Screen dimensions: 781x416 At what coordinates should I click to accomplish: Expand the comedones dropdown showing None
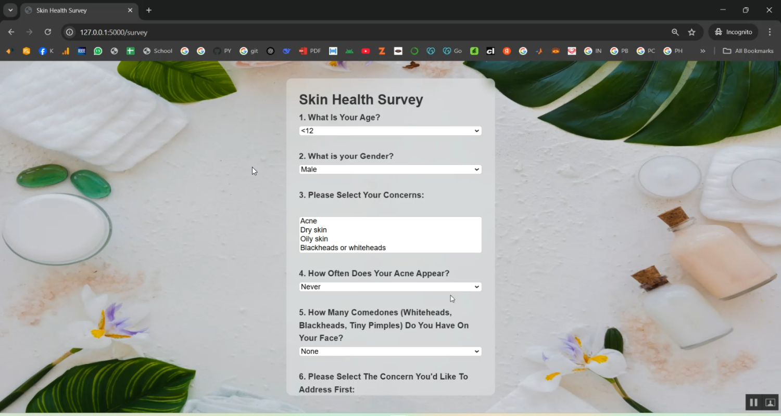pos(390,352)
